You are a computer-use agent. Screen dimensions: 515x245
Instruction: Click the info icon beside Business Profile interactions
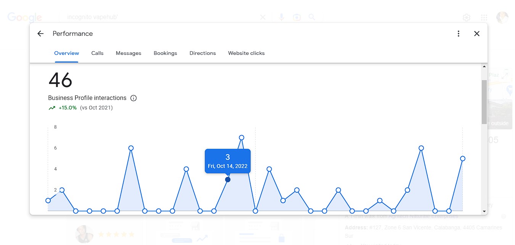134,98
